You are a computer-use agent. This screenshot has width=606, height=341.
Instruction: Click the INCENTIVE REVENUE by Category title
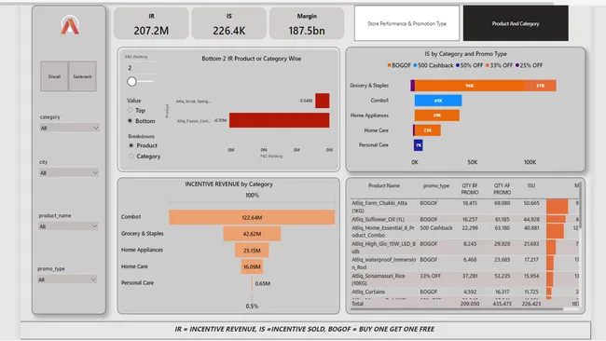pyautogui.click(x=228, y=184)
